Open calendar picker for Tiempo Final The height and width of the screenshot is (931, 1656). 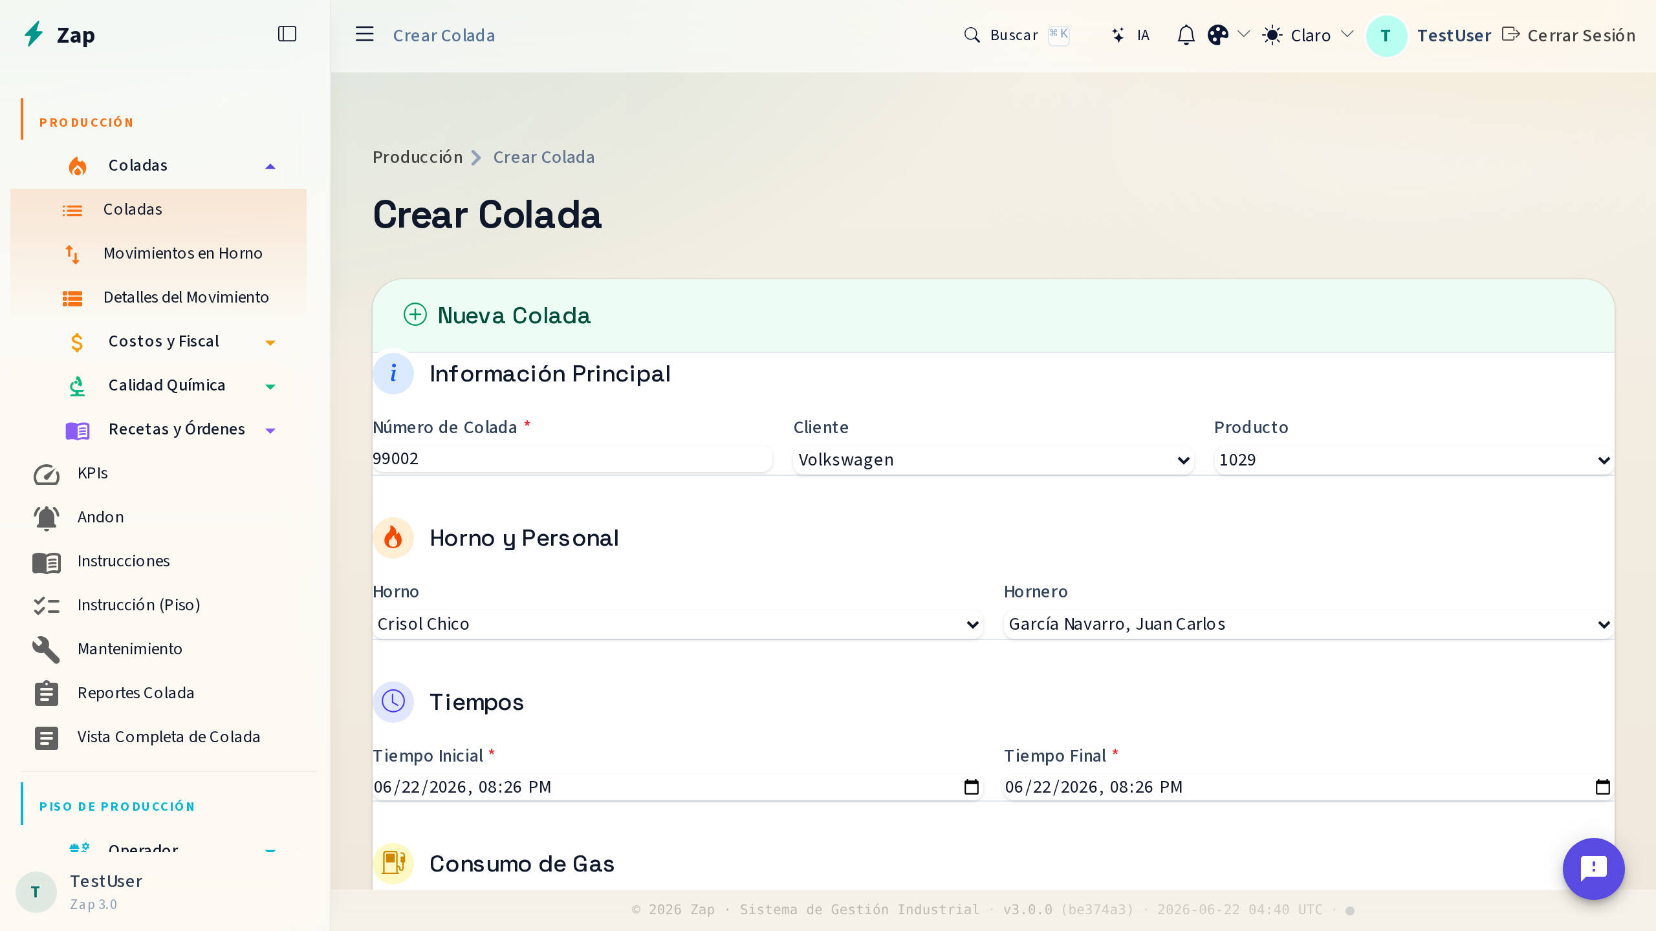(x=1603, y=787)
